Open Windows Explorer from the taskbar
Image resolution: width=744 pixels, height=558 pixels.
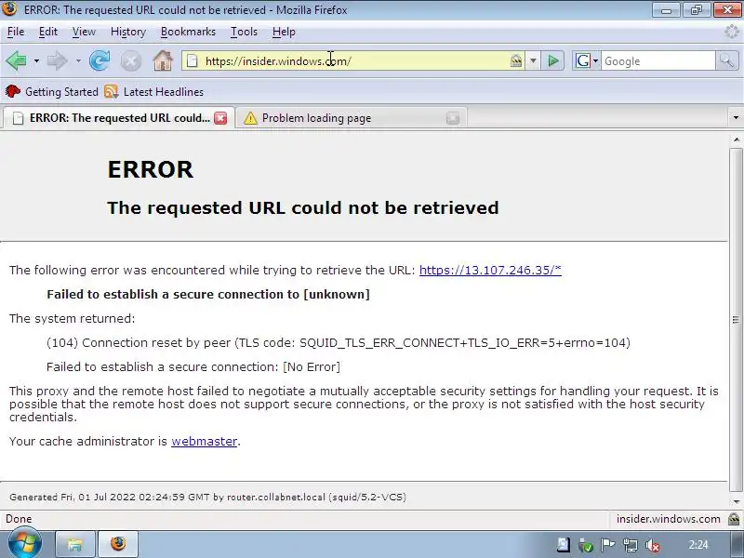pyautogui.click(x=75, y=544)
